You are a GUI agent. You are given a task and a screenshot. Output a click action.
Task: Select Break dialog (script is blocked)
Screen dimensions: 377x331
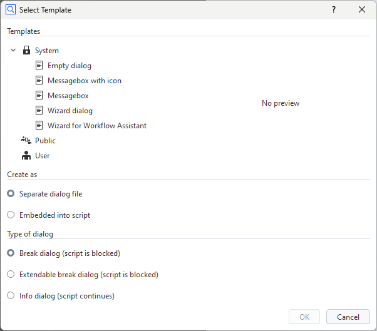11,253
